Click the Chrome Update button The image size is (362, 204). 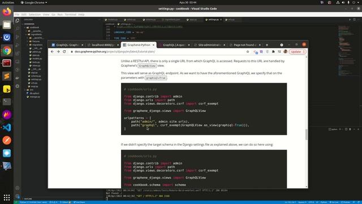pos(298,52)
